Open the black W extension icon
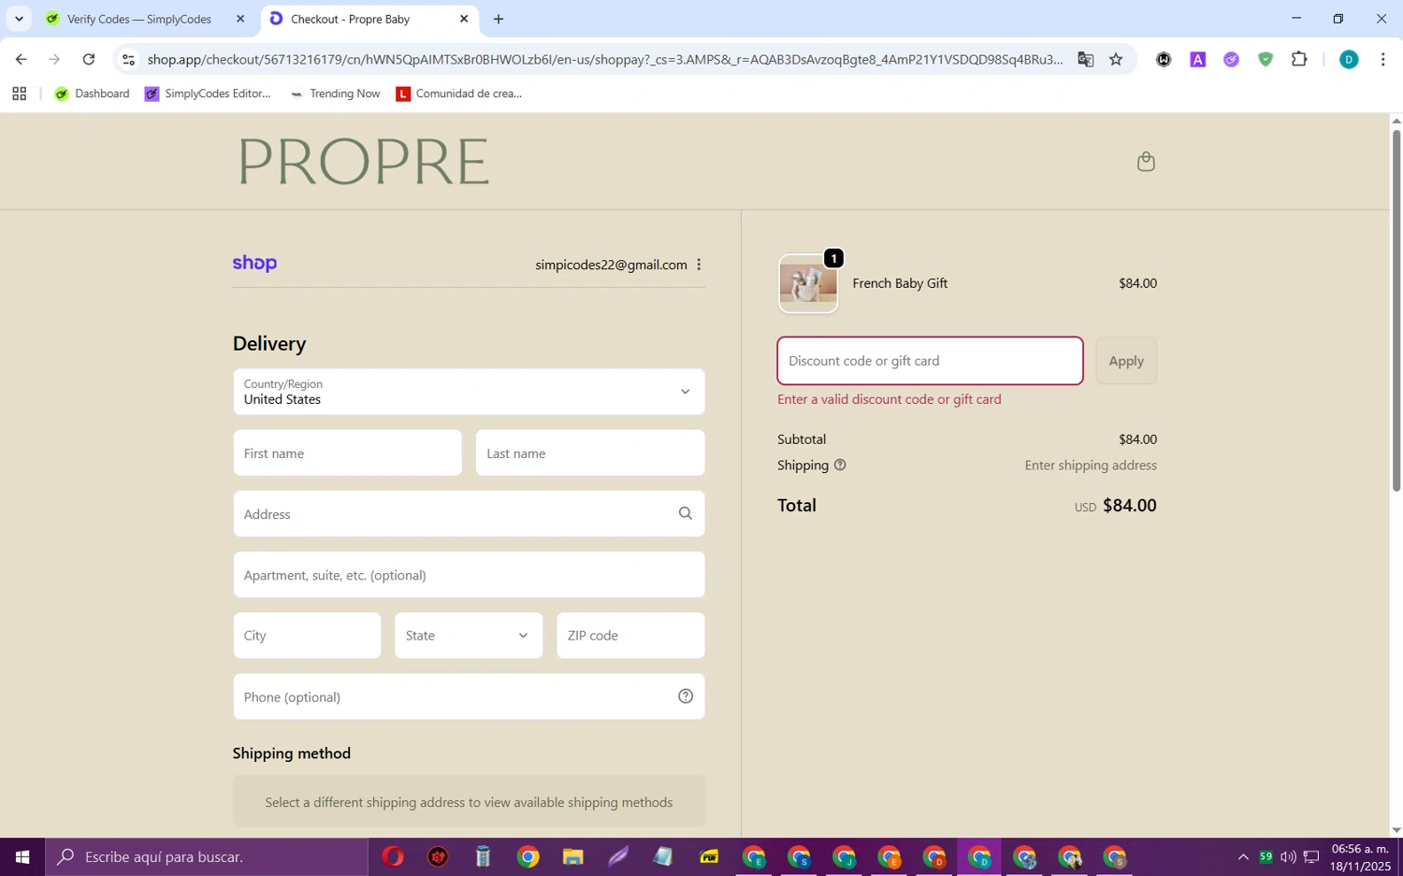This screenshot has width=1403, height=876. (x=1164, y=60)
